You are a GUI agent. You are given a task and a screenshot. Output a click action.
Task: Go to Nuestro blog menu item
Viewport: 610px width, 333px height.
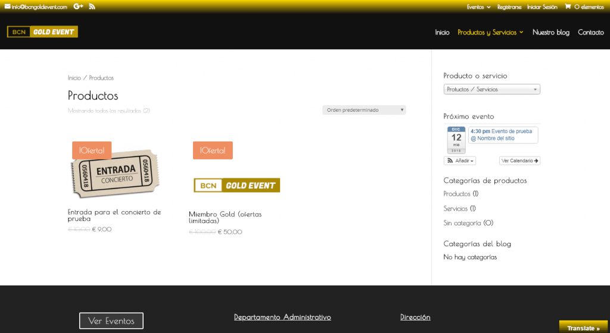coord(550,32)
